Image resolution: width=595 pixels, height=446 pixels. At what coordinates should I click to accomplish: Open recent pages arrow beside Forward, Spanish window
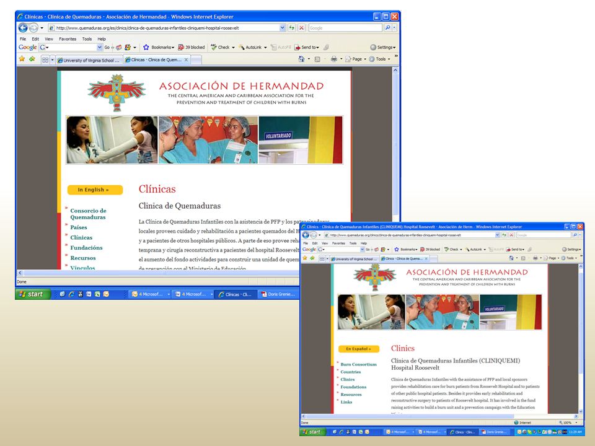point(42,28)
